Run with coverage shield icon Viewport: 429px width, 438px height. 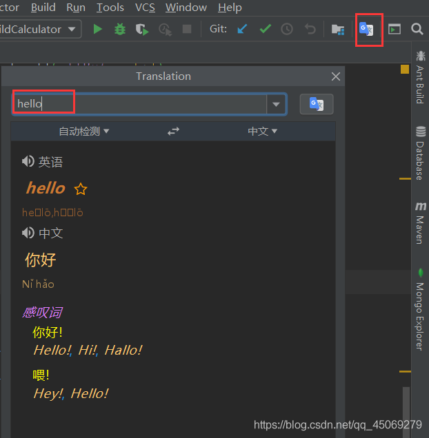pyautogui.click(x=142, y=30)
